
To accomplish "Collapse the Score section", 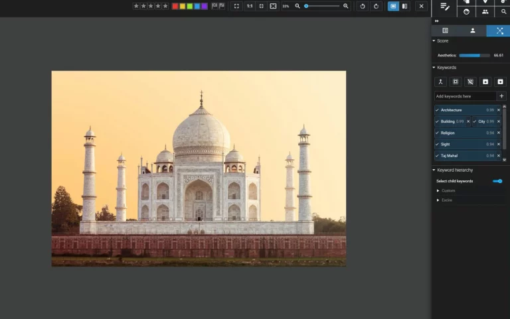I will point(434,41).
